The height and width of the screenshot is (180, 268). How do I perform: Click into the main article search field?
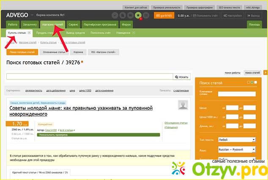coord(90,76)
